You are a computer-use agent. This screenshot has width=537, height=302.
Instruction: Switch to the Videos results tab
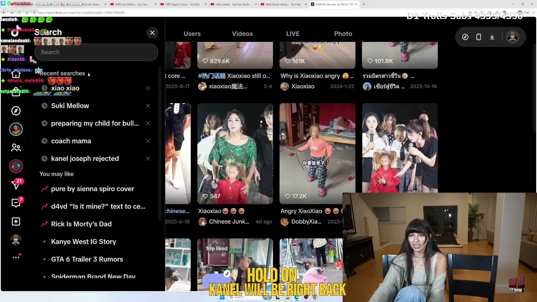click(x=242, y=34)
